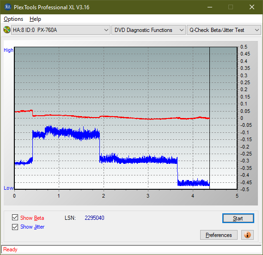Open the DVD Diagnostic Functions dropdown
Image resolution: width=263 pixels, height=255 pixels.
[x=148, y=30]
